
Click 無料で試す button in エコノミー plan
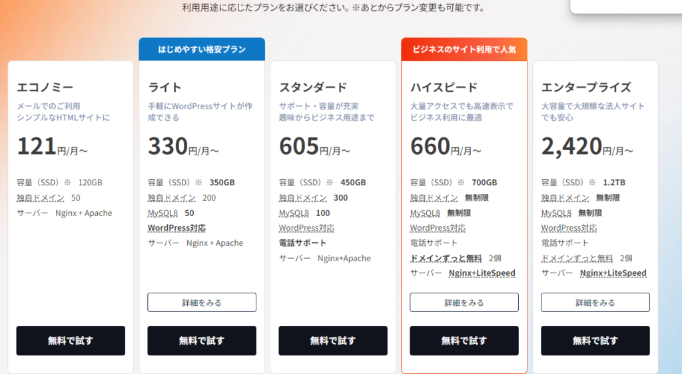(x=71, y=341)
